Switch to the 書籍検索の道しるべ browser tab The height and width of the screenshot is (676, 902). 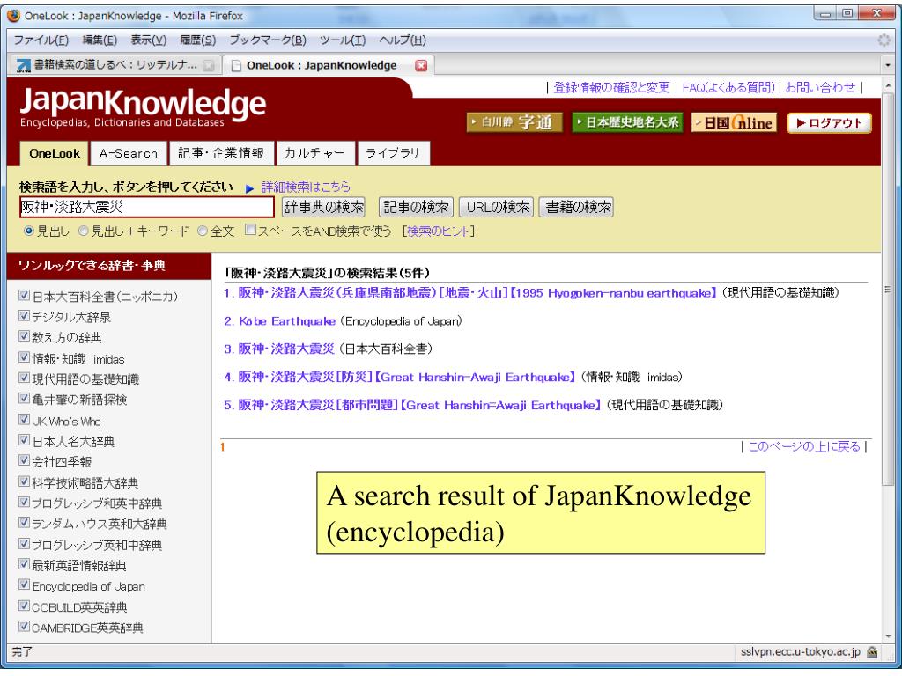[x=114, y=65]
